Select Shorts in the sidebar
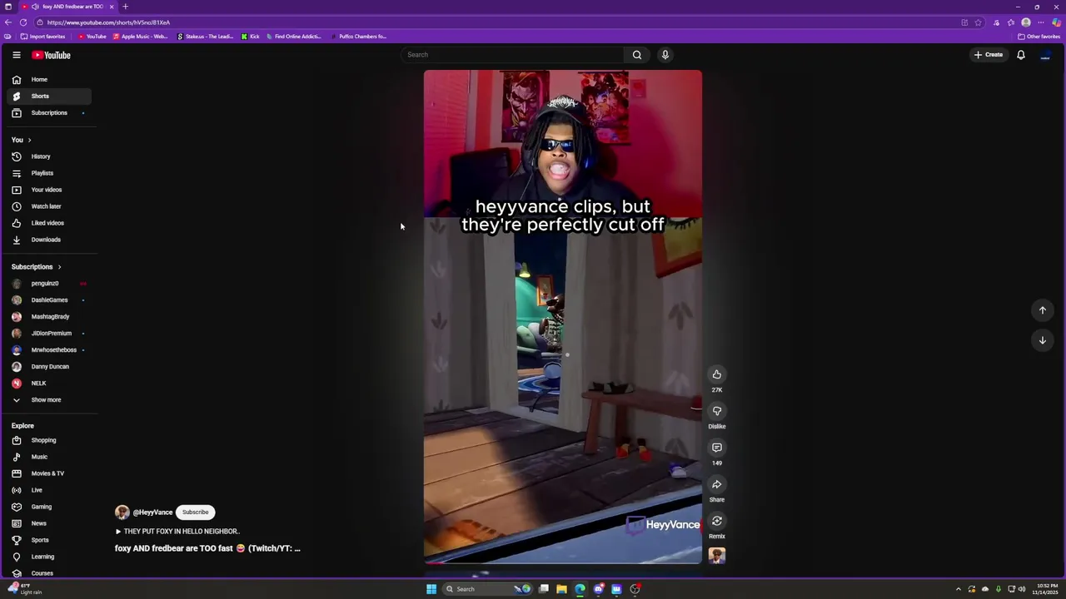1066x599 pixels. pyautogui.click(x=50, y=97)
